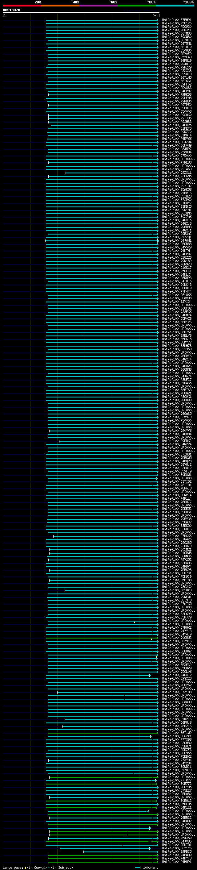Open the UniRef100_A5C1K6 hit

coord(176,23)
